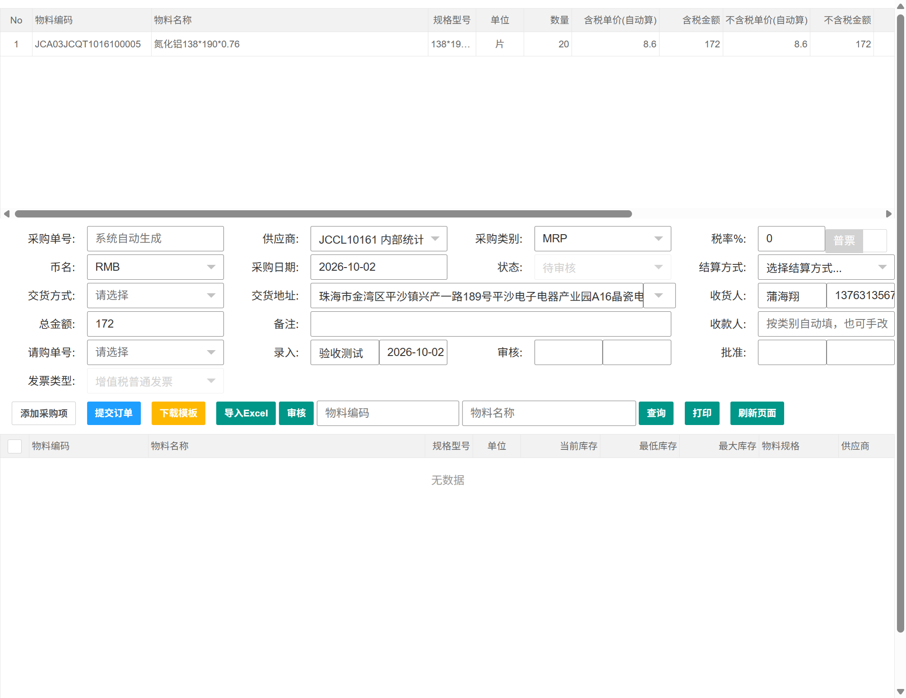Viewport: 906px width, 698px height.
Task: Click the right arrow of horizontal scrollbar
Action: (888, 214)
